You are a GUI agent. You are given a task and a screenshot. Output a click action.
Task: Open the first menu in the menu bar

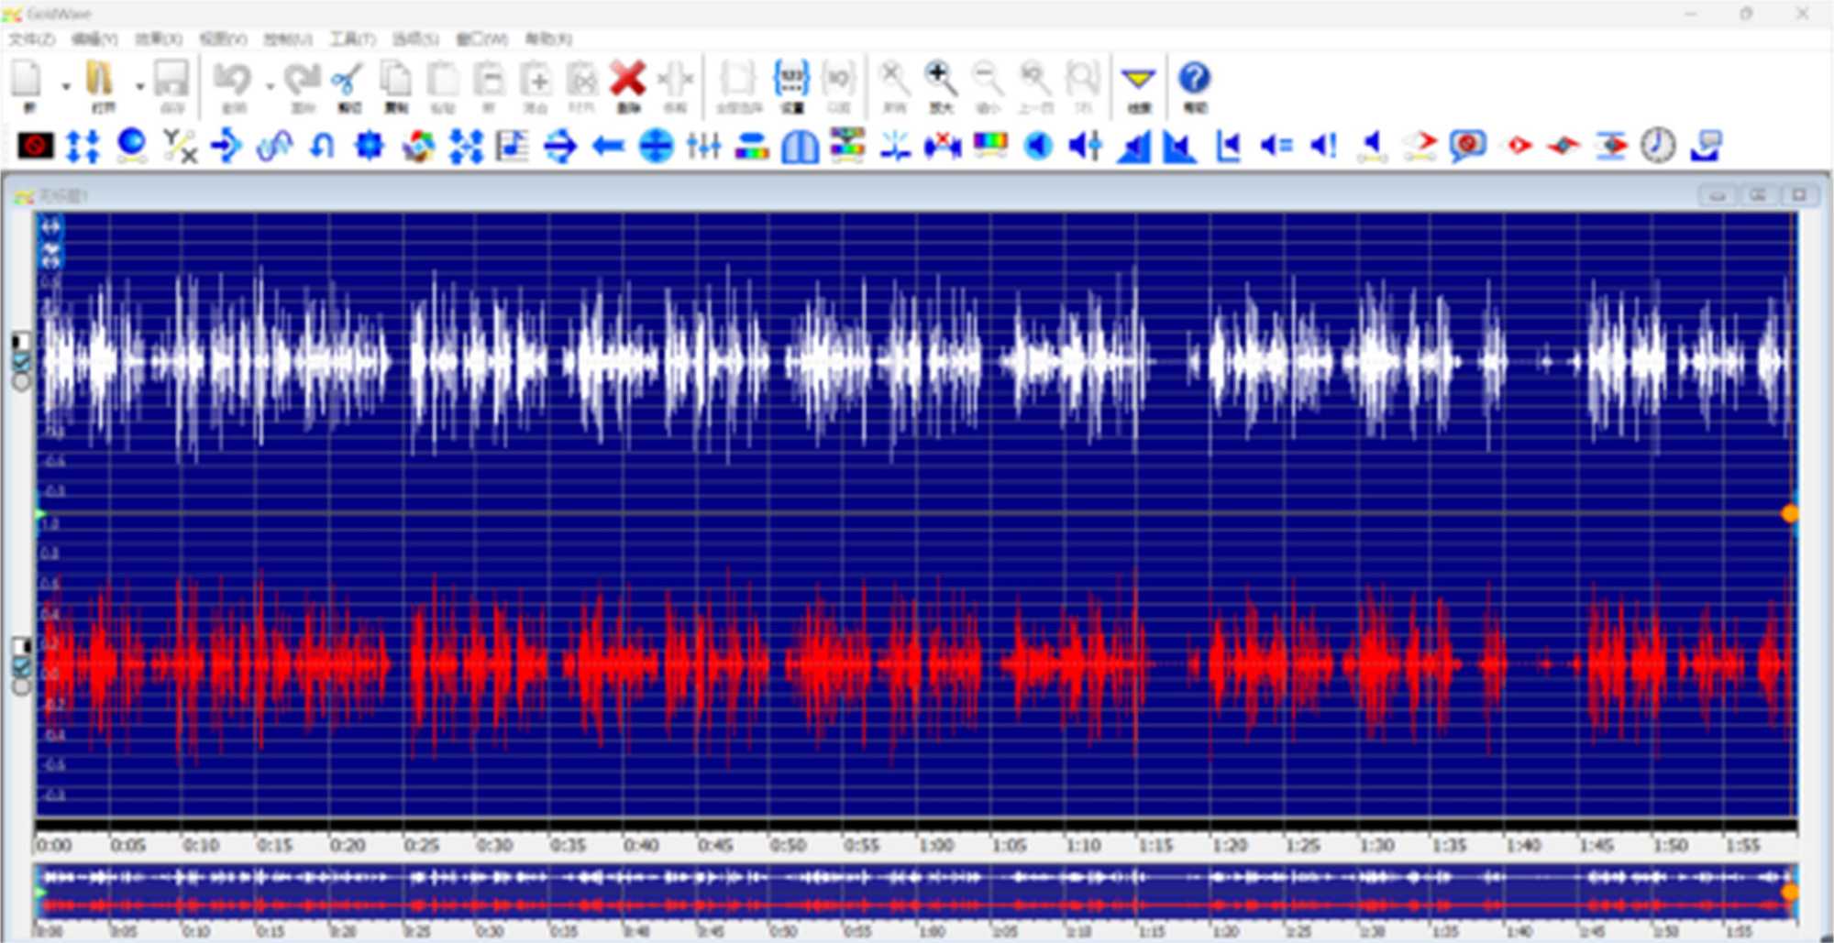pyautogui.click(x=32, y=38)
